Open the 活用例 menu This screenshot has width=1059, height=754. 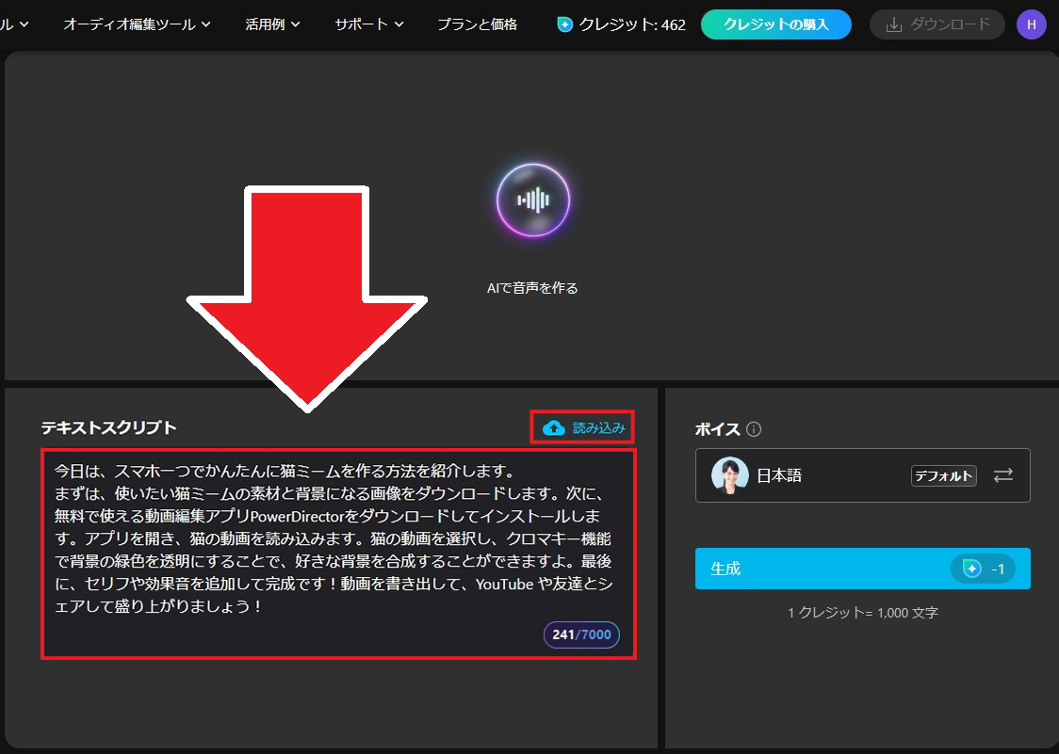tap(272, 24)
